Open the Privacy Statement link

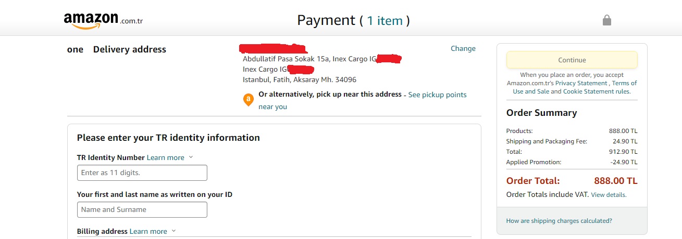[581, 83]
